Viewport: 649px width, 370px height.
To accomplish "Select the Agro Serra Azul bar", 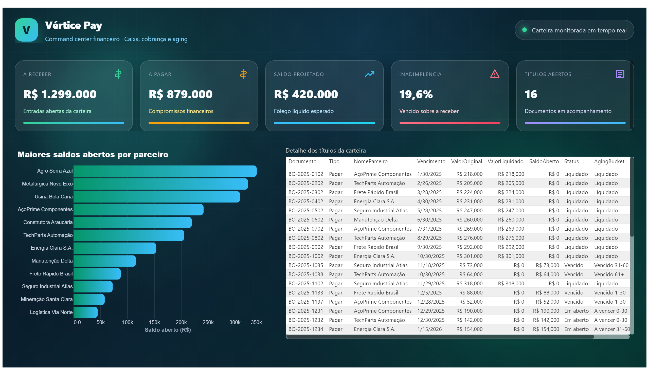I will click(165, 171).
